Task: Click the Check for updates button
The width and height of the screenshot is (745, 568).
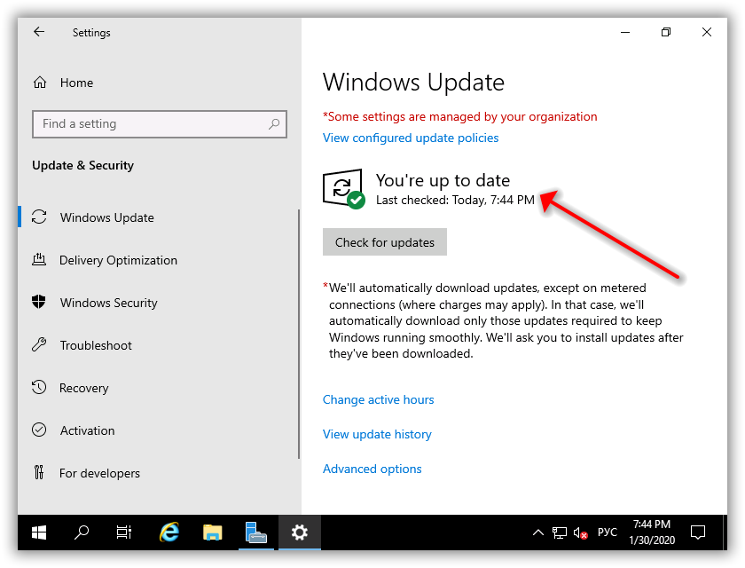Action: point(384,242)
